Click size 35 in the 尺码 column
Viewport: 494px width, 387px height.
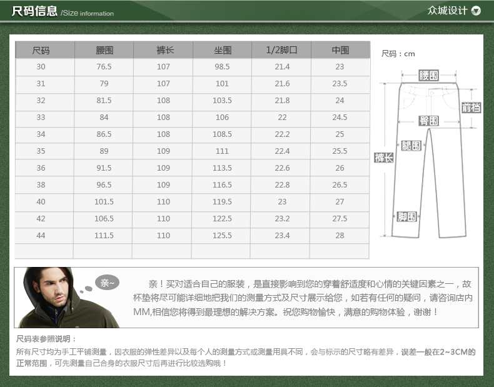click(41, 151)
